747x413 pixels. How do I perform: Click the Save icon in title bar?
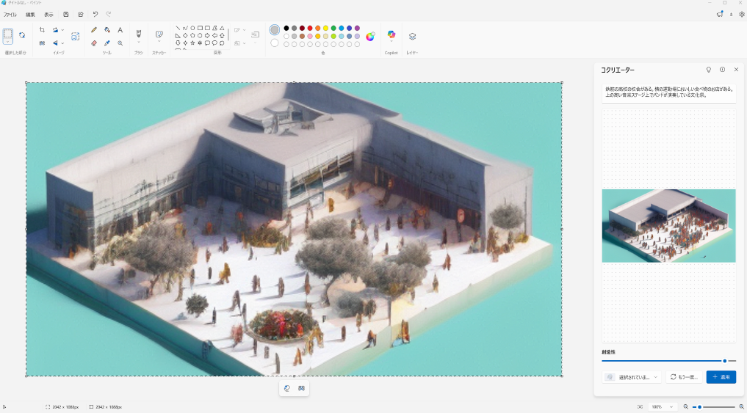coord(66,14)
